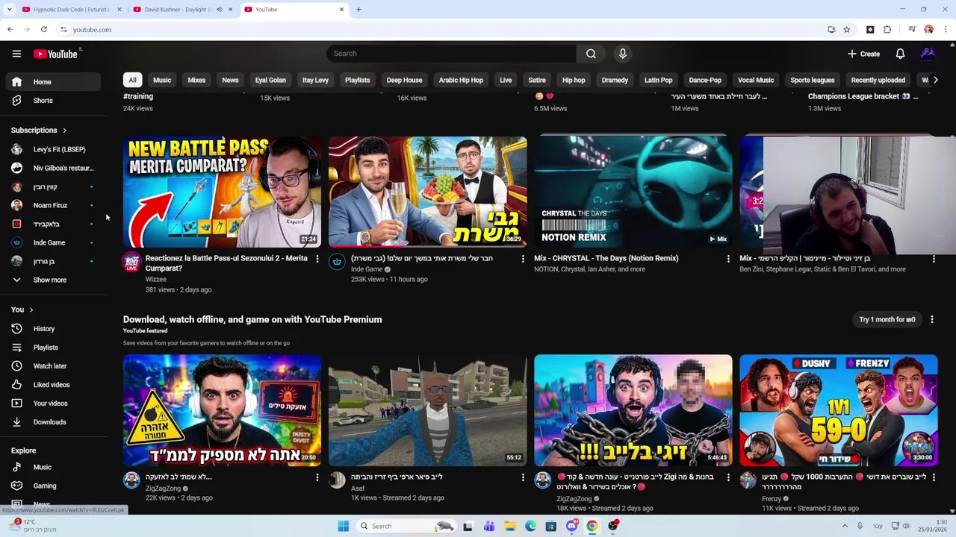The height and width of the screenshot is (537, 956).
Task: Reload the page with browser refresh
Action: click(x=44, y=30)
